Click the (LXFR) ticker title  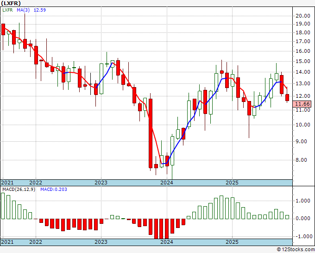(x=10, y=3)
